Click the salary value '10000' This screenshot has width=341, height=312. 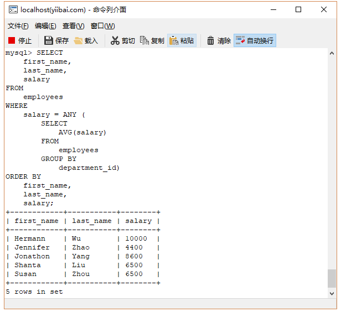coord(136,238)
